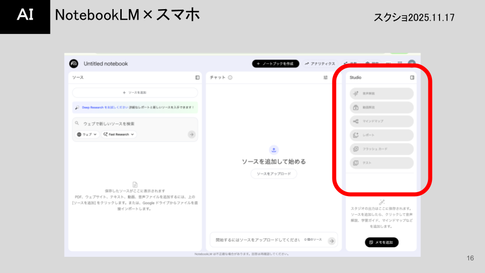The image size is (485, 273).
Task: Click the ウェブで新しいソースを検索 search field
Action: [x=135, y=123]
